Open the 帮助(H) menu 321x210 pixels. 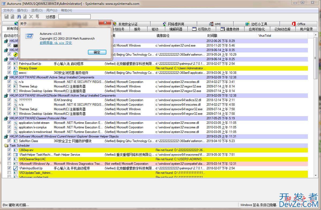[66, 10]
